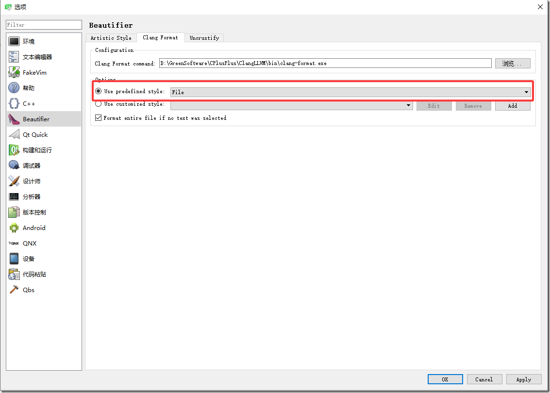Open the 设计师 designer category
This screenshot has height=393, width=550.
coord(44,181)
